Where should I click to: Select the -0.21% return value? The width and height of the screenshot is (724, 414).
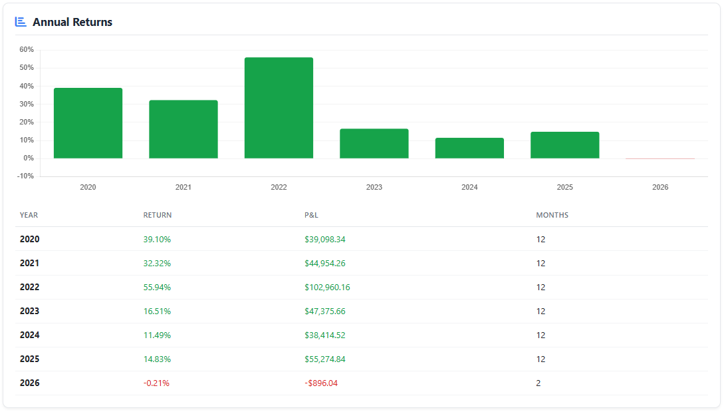pyautogui.click(x=156, y=383)
